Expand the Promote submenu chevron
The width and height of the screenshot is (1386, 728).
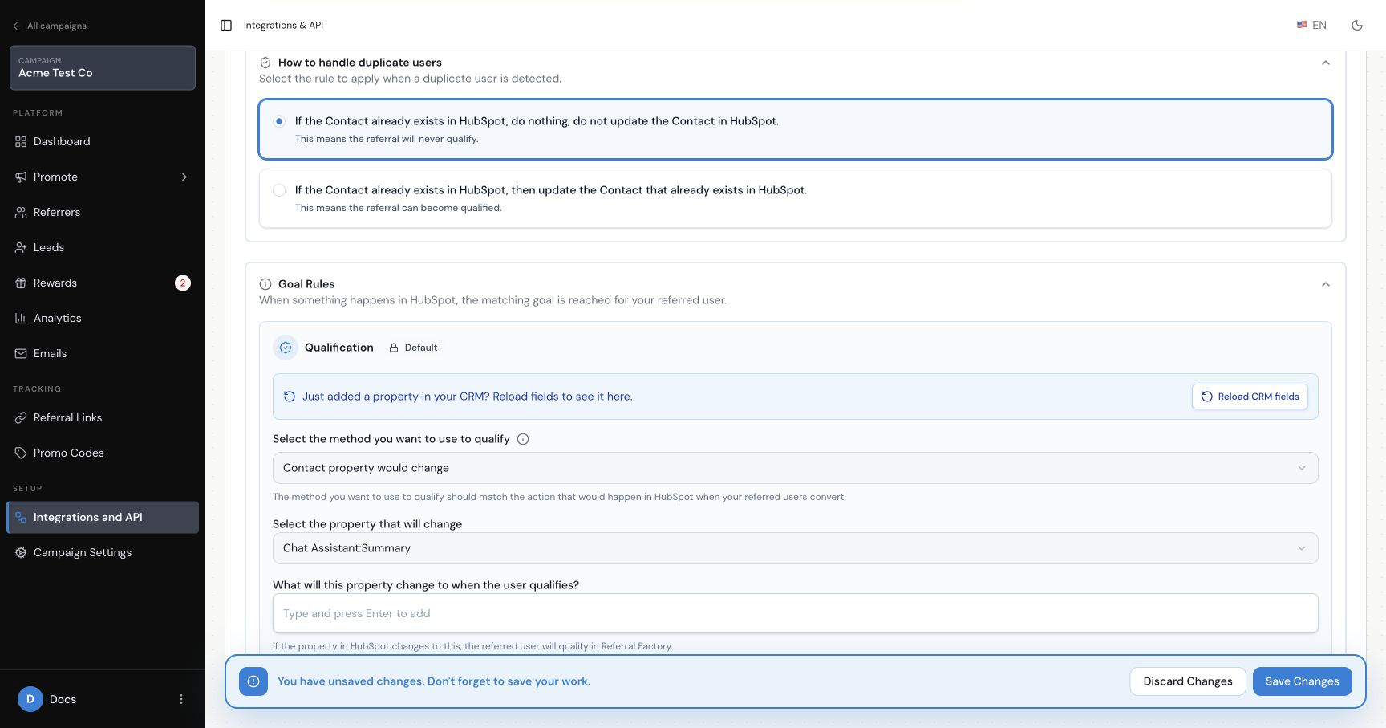pyautogui.click(x=184, y=177)
